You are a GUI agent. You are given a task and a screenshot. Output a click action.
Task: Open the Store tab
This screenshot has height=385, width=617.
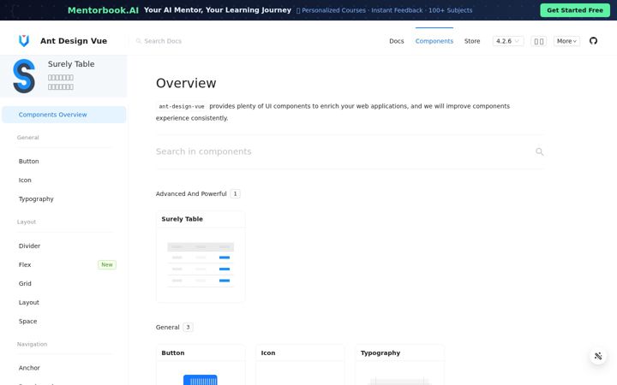[472, 41]
